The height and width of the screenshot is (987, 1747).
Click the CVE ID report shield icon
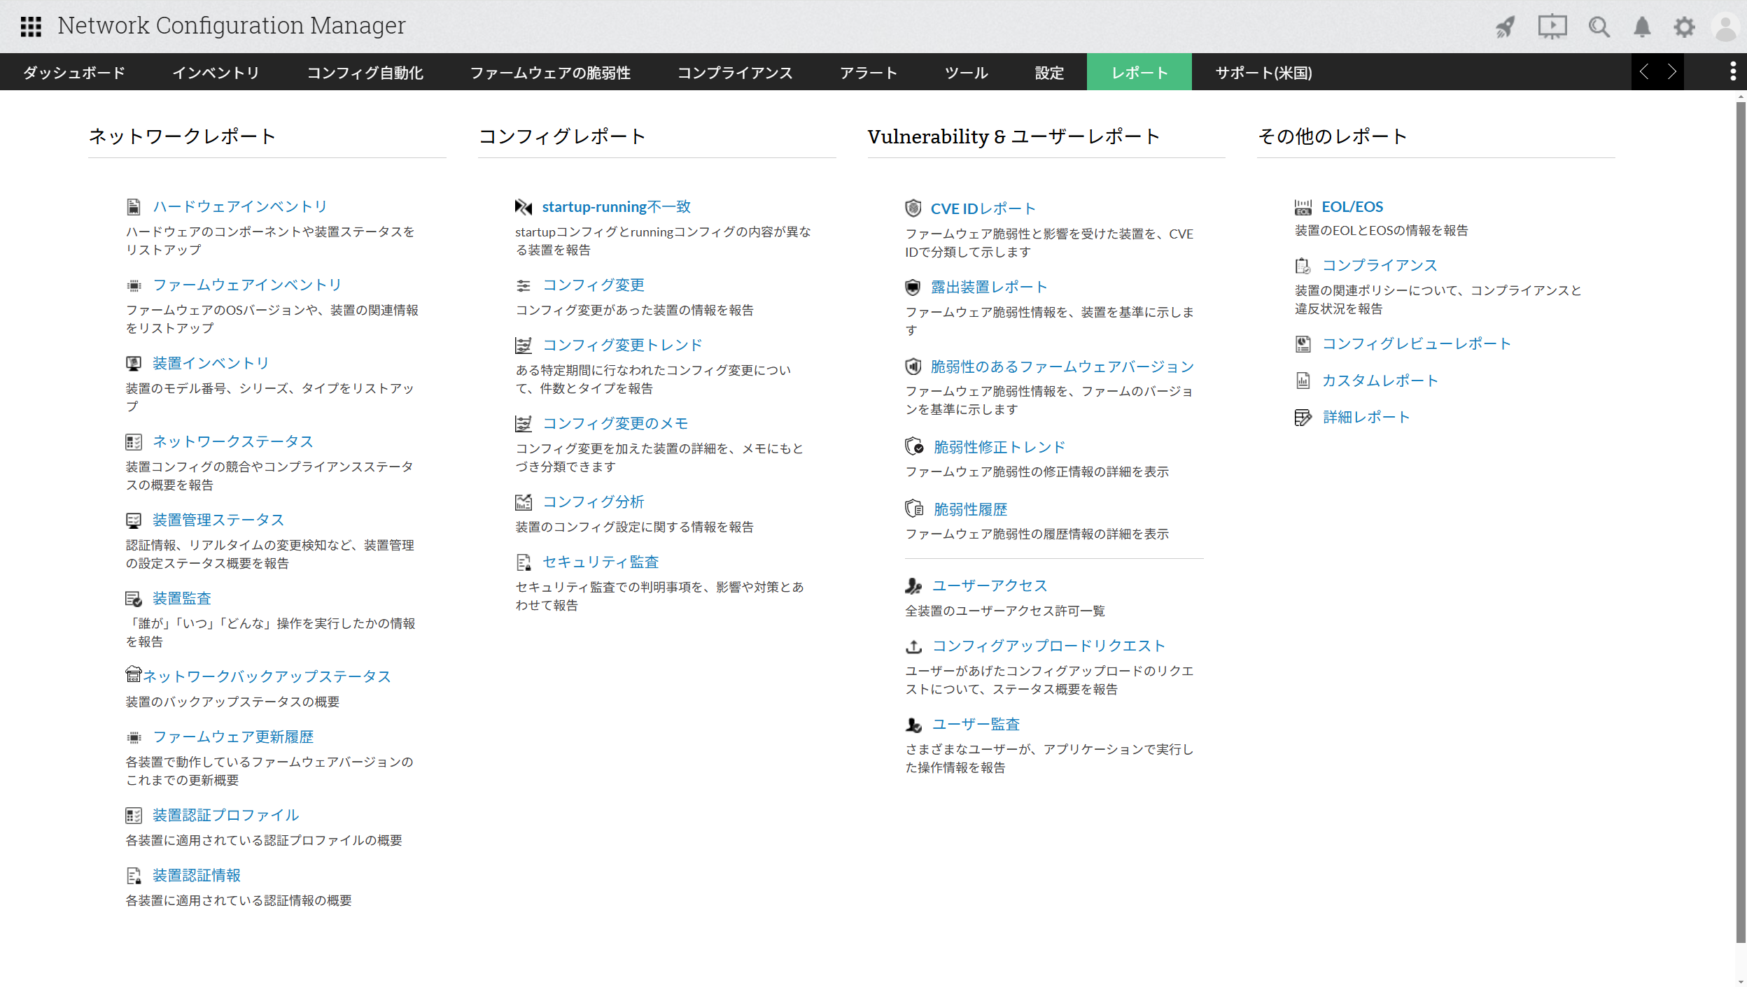913,208
